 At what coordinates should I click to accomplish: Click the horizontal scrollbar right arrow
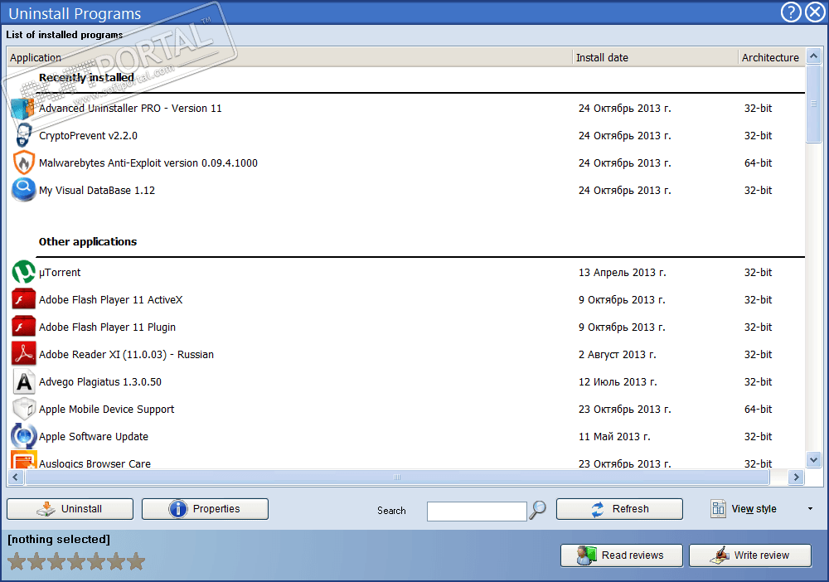(796, 478)
